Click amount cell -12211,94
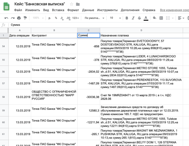Image resolution: width=189 pixels, height=146 pixels. 89,122
